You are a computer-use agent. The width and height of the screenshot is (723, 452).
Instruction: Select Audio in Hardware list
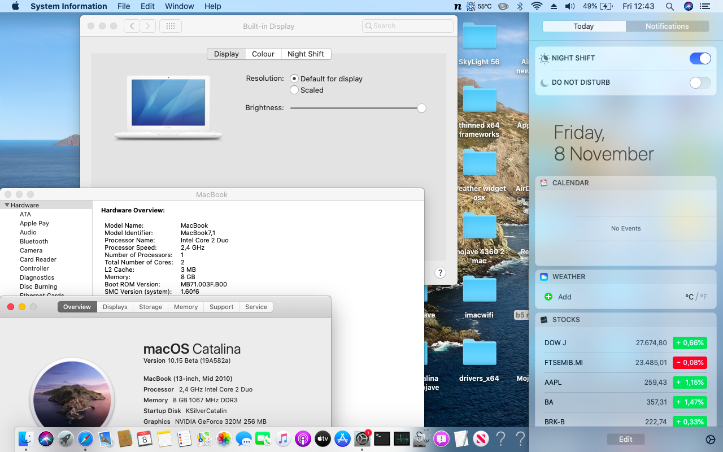coord(28,232)
